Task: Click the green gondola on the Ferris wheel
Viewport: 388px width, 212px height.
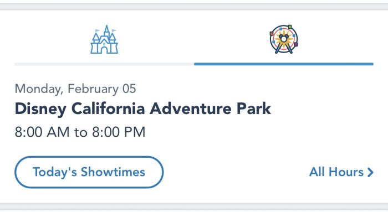Action: pyautogui.click(x=290, y=27)
